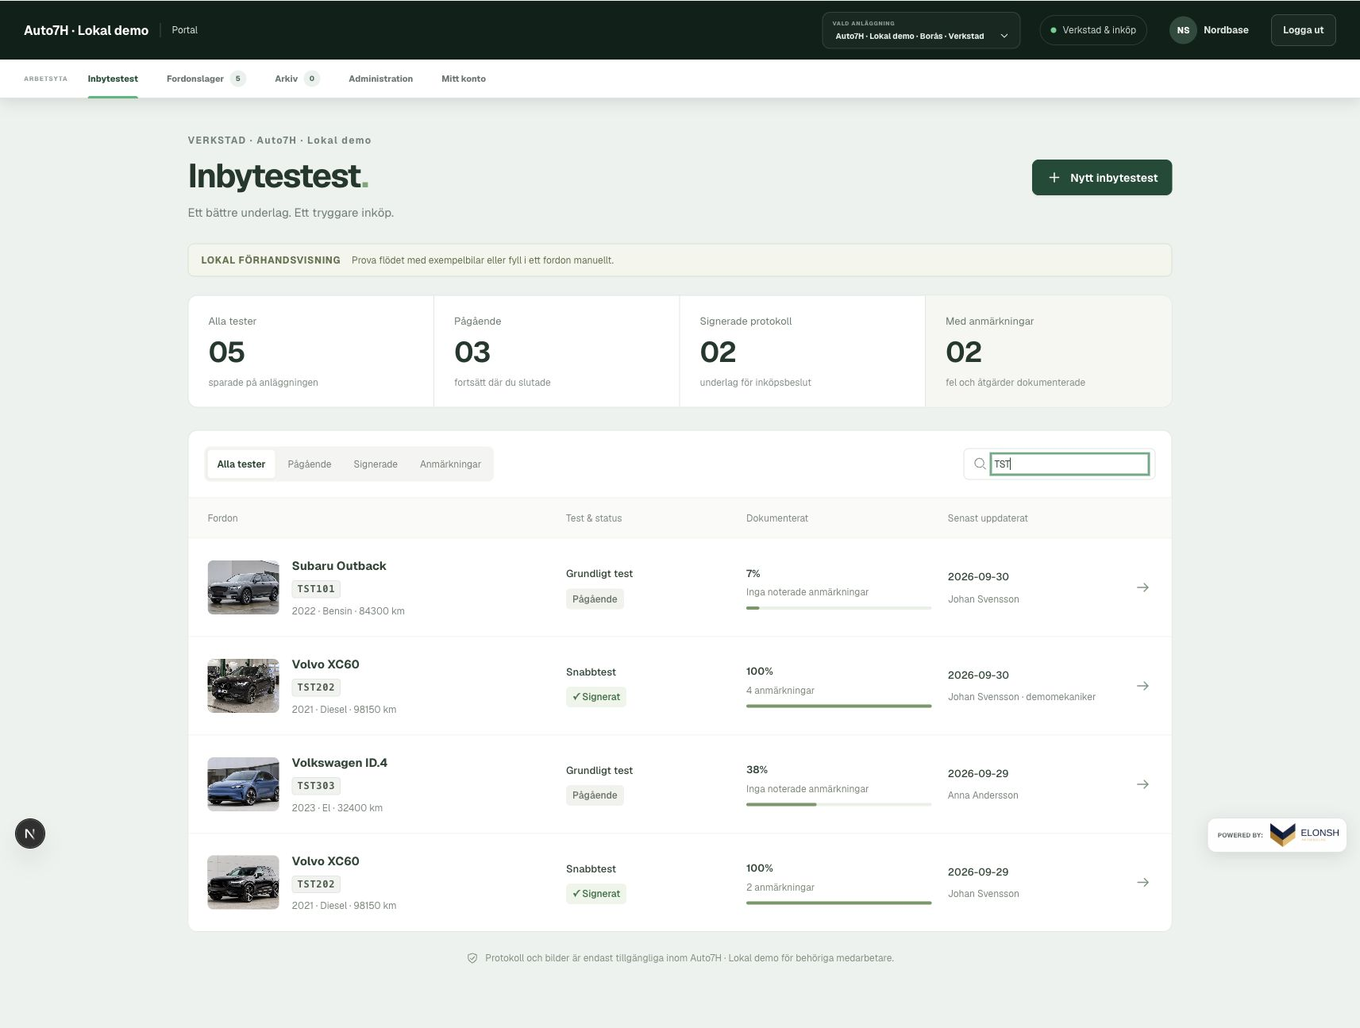Open the blue Volkswagen ID.4 thumbnail

243,784
